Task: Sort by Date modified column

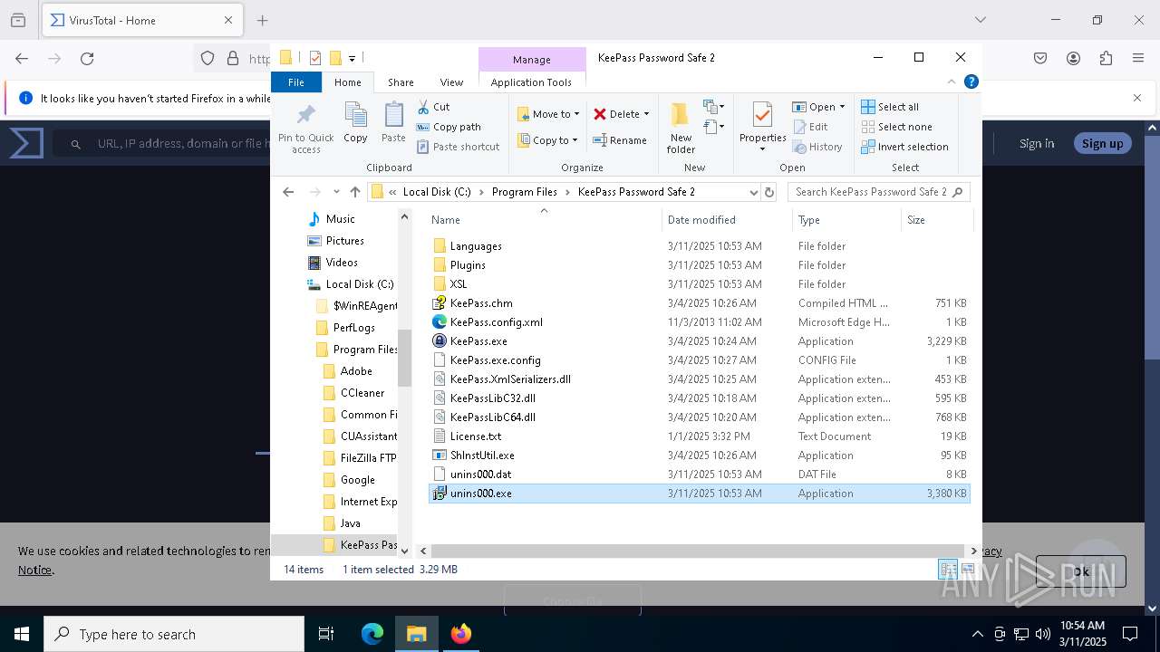Action: (x=701, y=220)
